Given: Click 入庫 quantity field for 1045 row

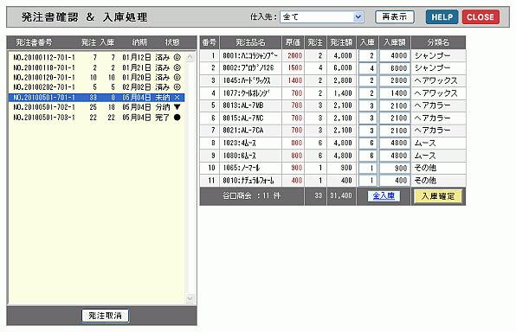Looking at the screenshot, I should [368, 80].
